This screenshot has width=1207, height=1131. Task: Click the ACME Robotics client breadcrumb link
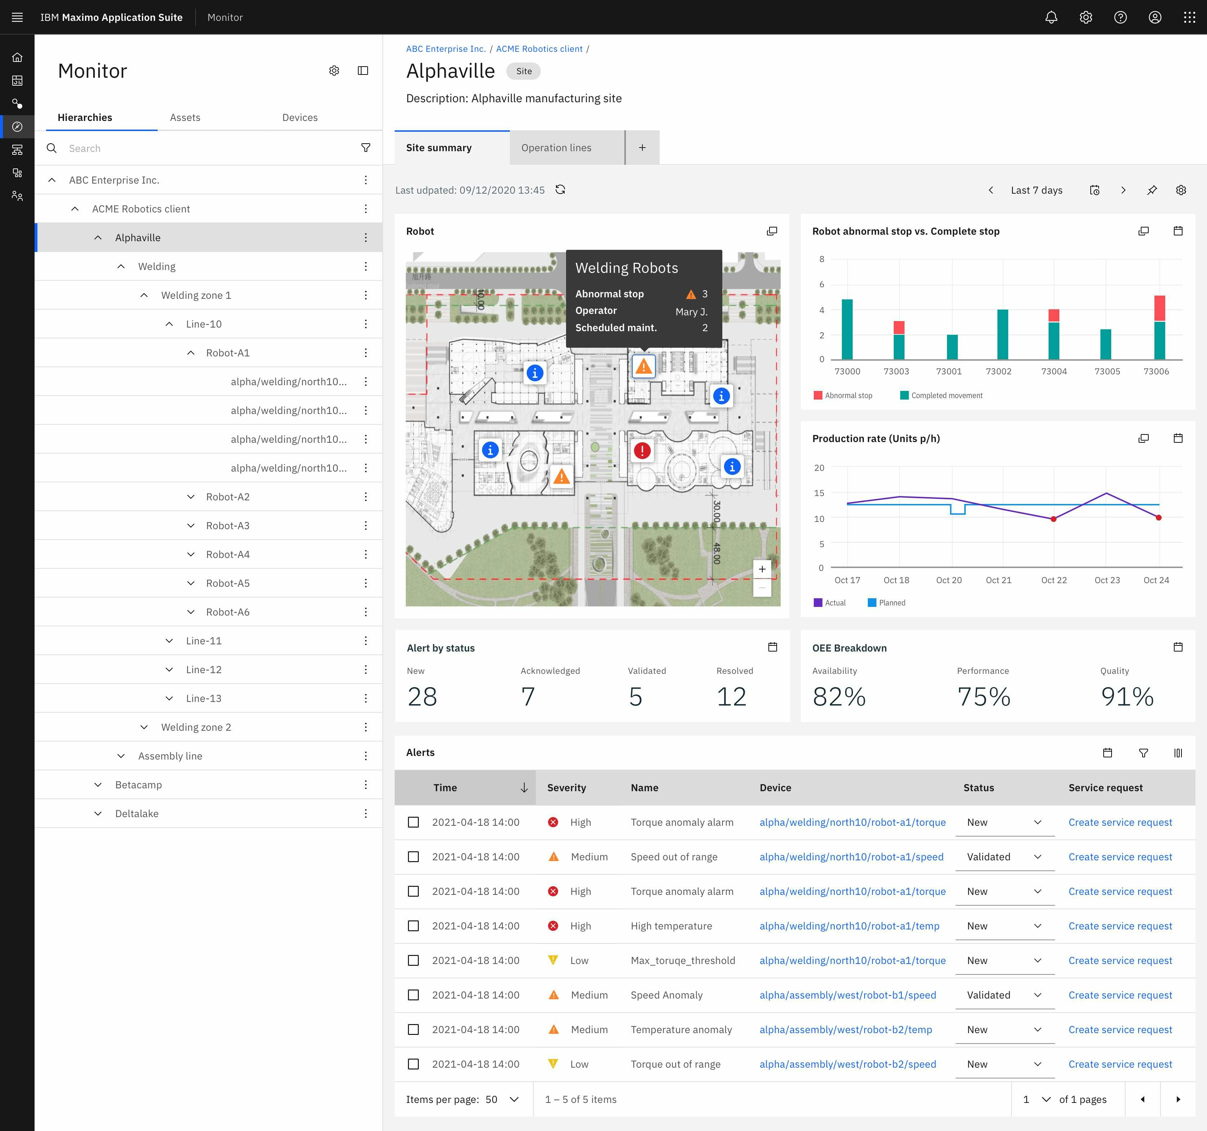tap(539, 49)
